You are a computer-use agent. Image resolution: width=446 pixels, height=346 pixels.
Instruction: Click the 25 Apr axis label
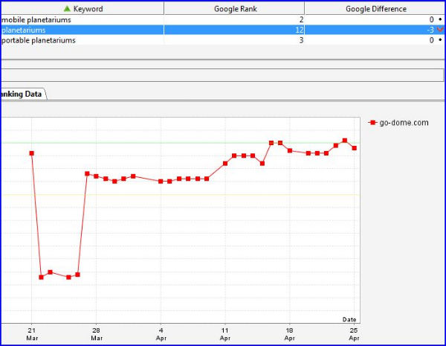(354, 334)
